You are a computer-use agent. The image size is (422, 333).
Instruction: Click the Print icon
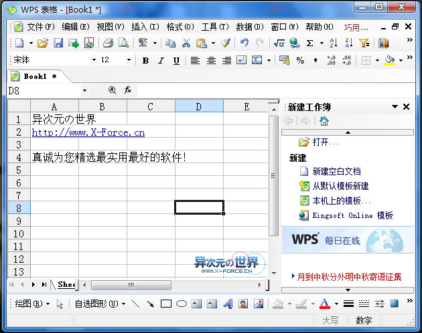point(109,43)
